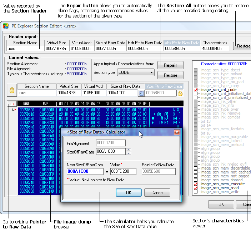Click the Value field showing 000FD200

[x=123, y=172]
